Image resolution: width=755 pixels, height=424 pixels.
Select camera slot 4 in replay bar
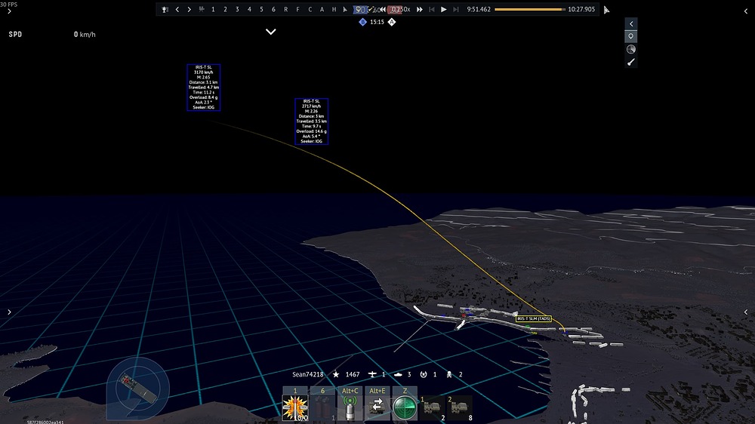click(249, 9)
